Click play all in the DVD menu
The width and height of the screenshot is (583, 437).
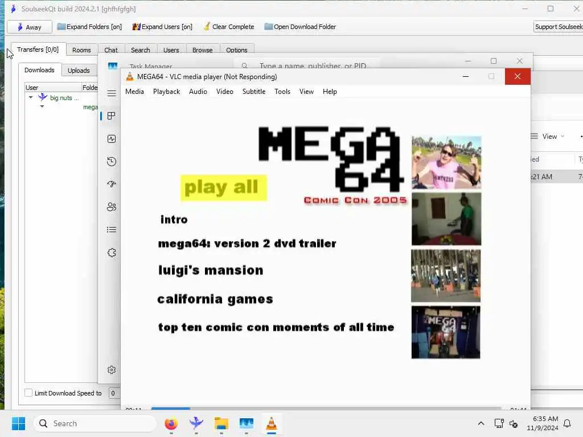pyautogui.click(x=223, y=187)
